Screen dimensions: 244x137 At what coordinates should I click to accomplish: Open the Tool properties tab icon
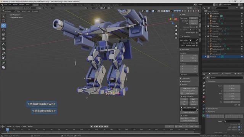pos(204,78)
